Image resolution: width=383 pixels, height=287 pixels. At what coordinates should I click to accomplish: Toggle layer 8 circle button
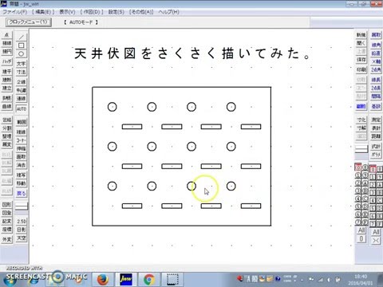[365, 167]
